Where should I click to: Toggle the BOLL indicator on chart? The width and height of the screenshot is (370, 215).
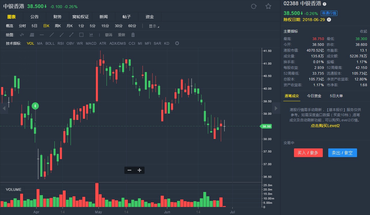pyautogui.click(x=50, y=44)
